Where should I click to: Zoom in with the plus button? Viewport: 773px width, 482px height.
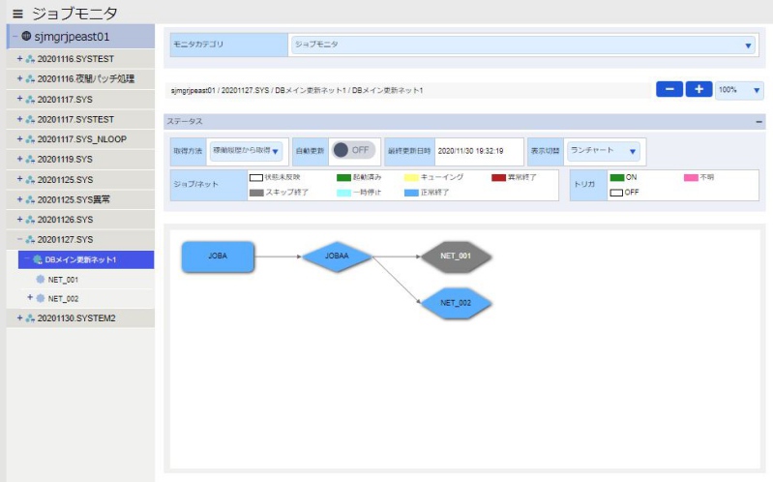[699, 89]
